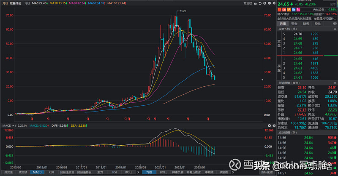The height and width of the screenshot is (176, 338).
Task: Click layout icon right of 股性 tab
Action: [x=335, y=24]
